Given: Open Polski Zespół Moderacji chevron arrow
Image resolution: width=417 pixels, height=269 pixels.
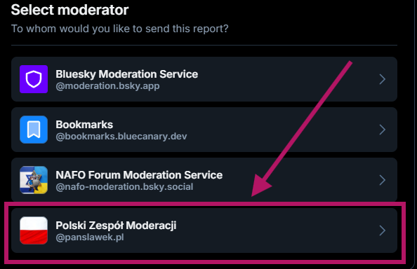Looking at the screenshot, I should 382,230.
